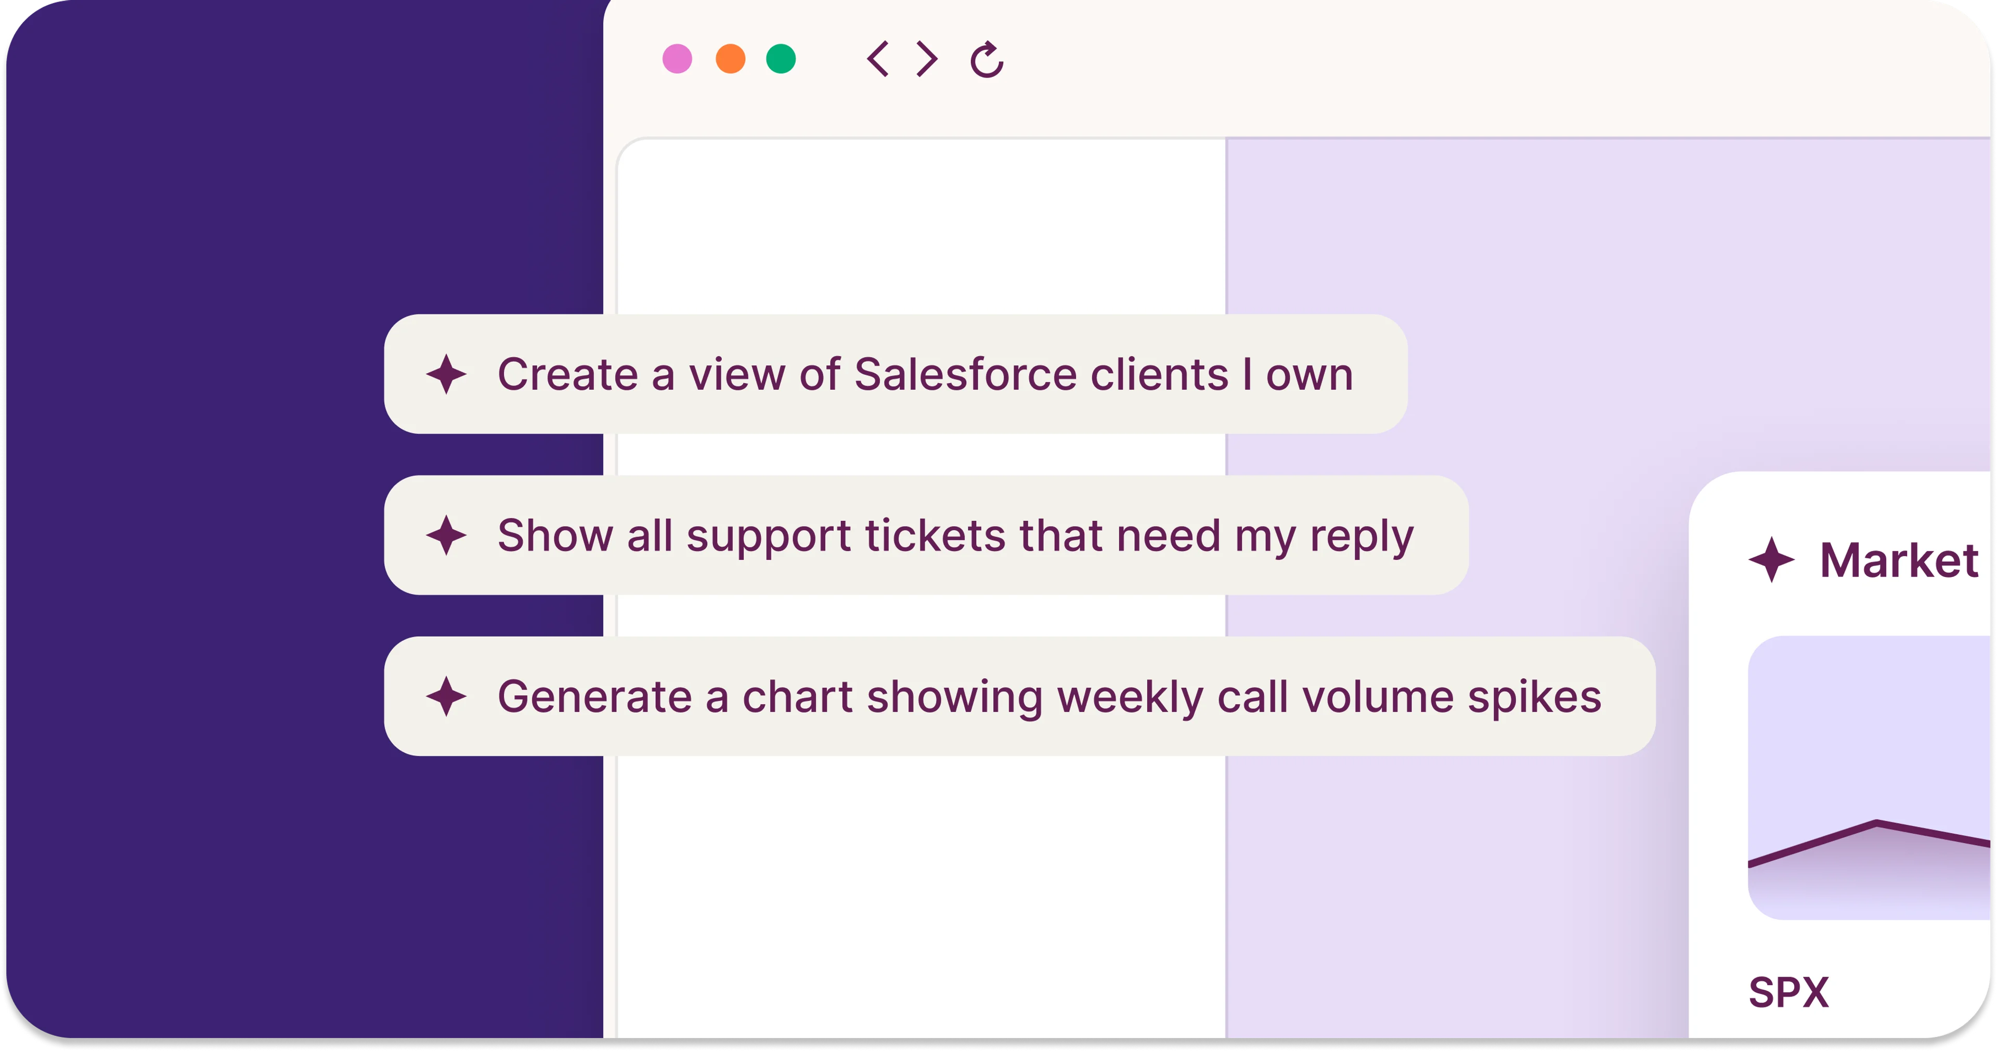This screenshot has height=1051, width=1997.
Task: Click the SPX ticker label
Action: 1788,993
